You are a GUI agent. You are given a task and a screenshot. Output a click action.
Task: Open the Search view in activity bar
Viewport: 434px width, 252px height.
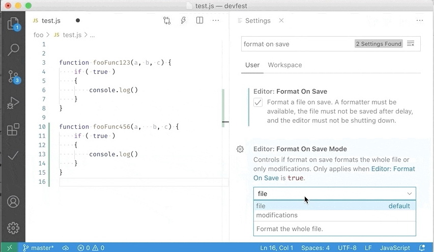[x=13, y=49]
